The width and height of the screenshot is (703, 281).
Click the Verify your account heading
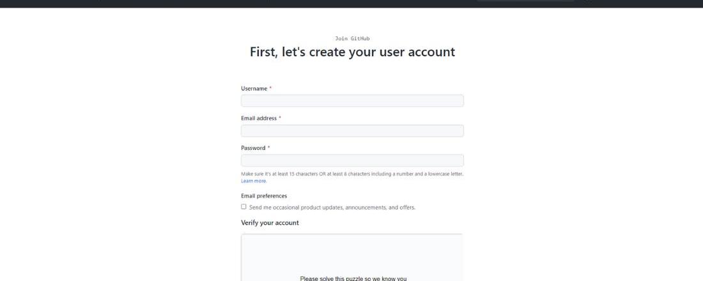point(270,223)
